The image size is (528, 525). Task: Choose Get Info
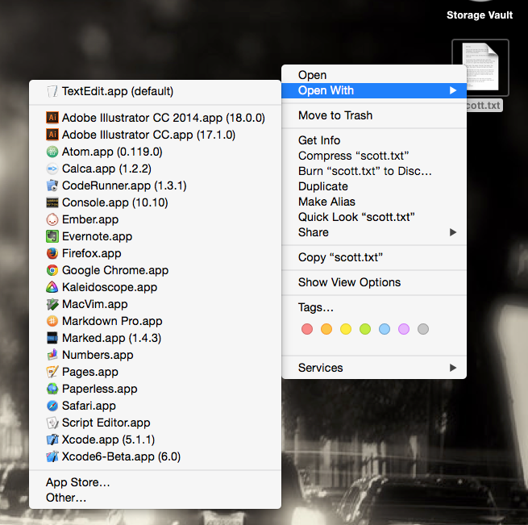[374, 140]
